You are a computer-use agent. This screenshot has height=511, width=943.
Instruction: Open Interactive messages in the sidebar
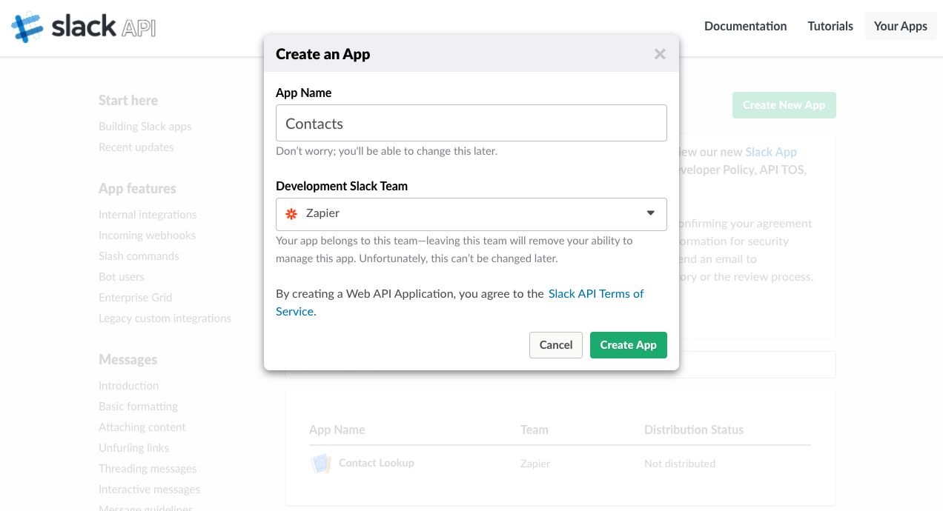point(149,490)
